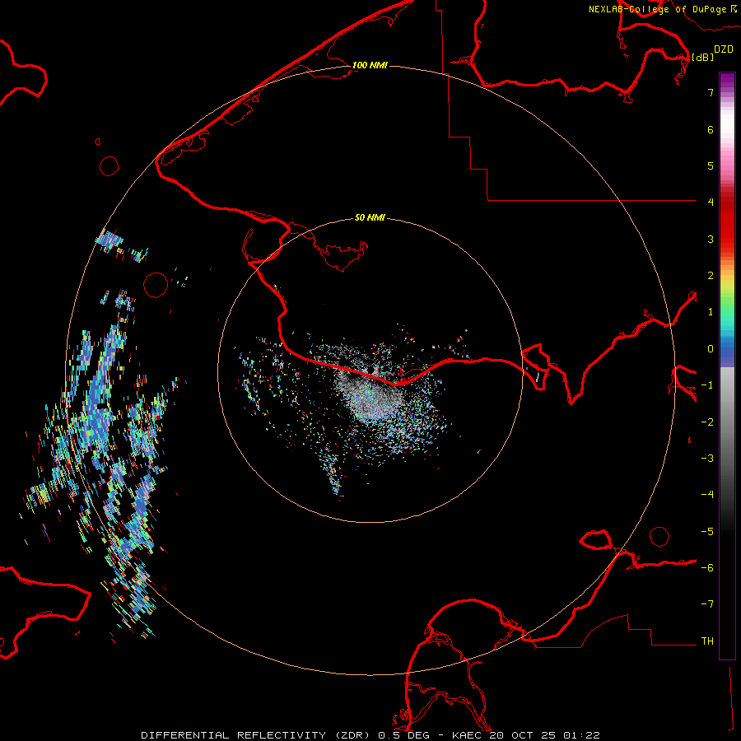Viewport: 741px width, 741px height.
Task: Click the 'KAEC' station identifier in the caption
Action: point(467,735)
